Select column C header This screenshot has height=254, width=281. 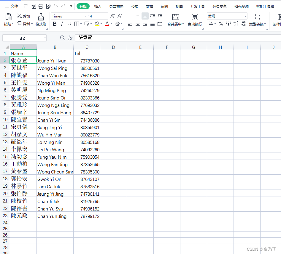click(x=87, y=47)
